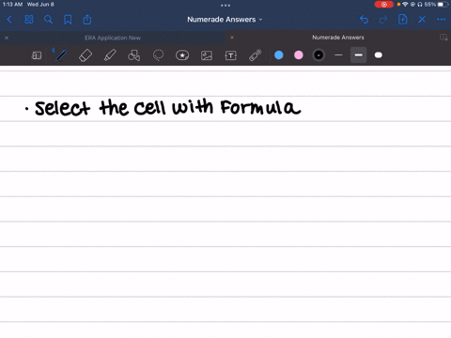Screen dimensions: 451x338
Task: Select the Shapes tool
Action: (x=133, y=55)
